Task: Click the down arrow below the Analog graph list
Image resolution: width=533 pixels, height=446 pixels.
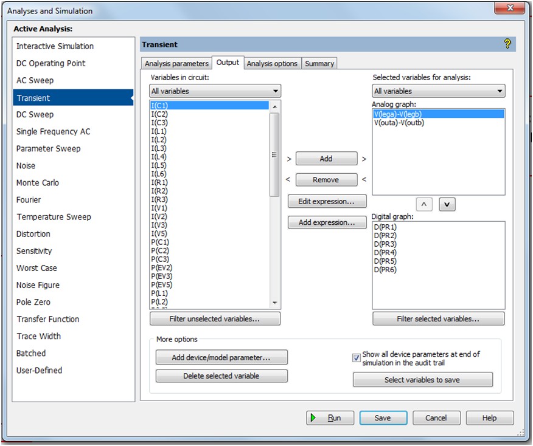Action: (448, 204)
